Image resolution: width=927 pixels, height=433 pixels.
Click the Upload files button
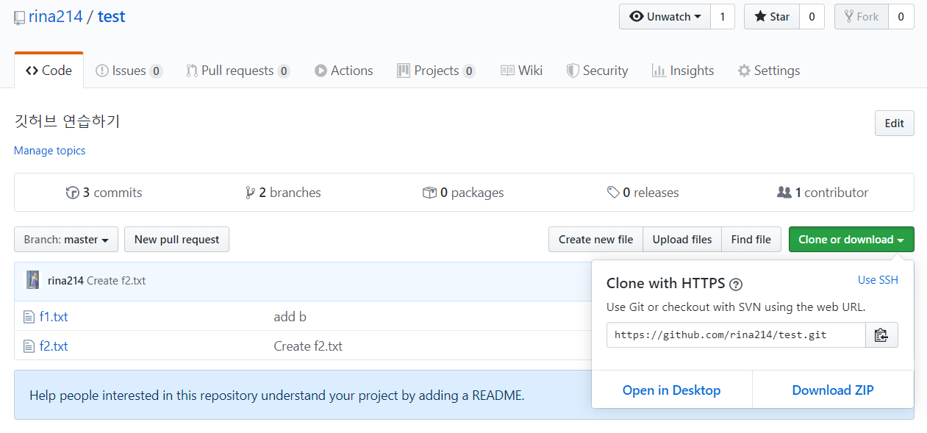pyautogui.click(x=682, y=240)
